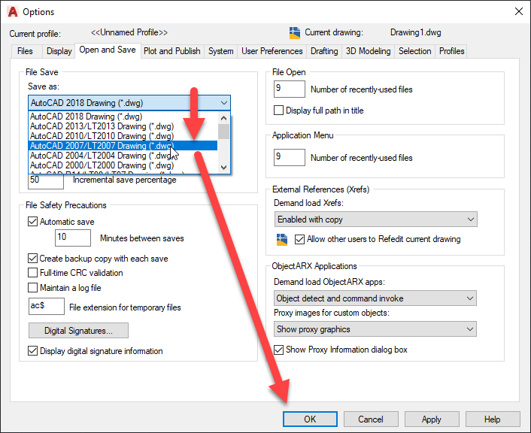The height and width of the screenshot is (433, 531).
Task: Open Proxy images for custom objects dropdown
Action: click(x=375, y=329)
